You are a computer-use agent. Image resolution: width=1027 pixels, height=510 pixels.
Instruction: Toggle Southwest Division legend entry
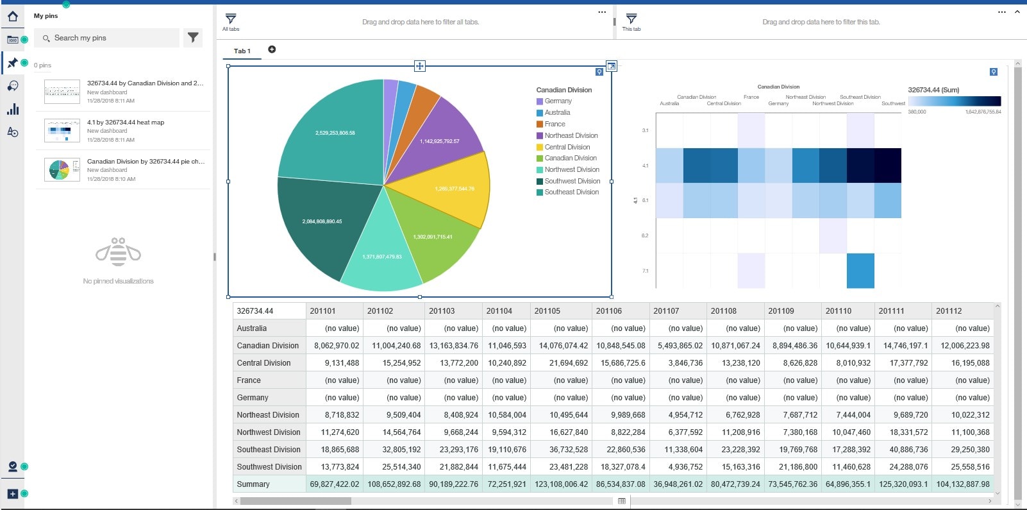[572, 181]
